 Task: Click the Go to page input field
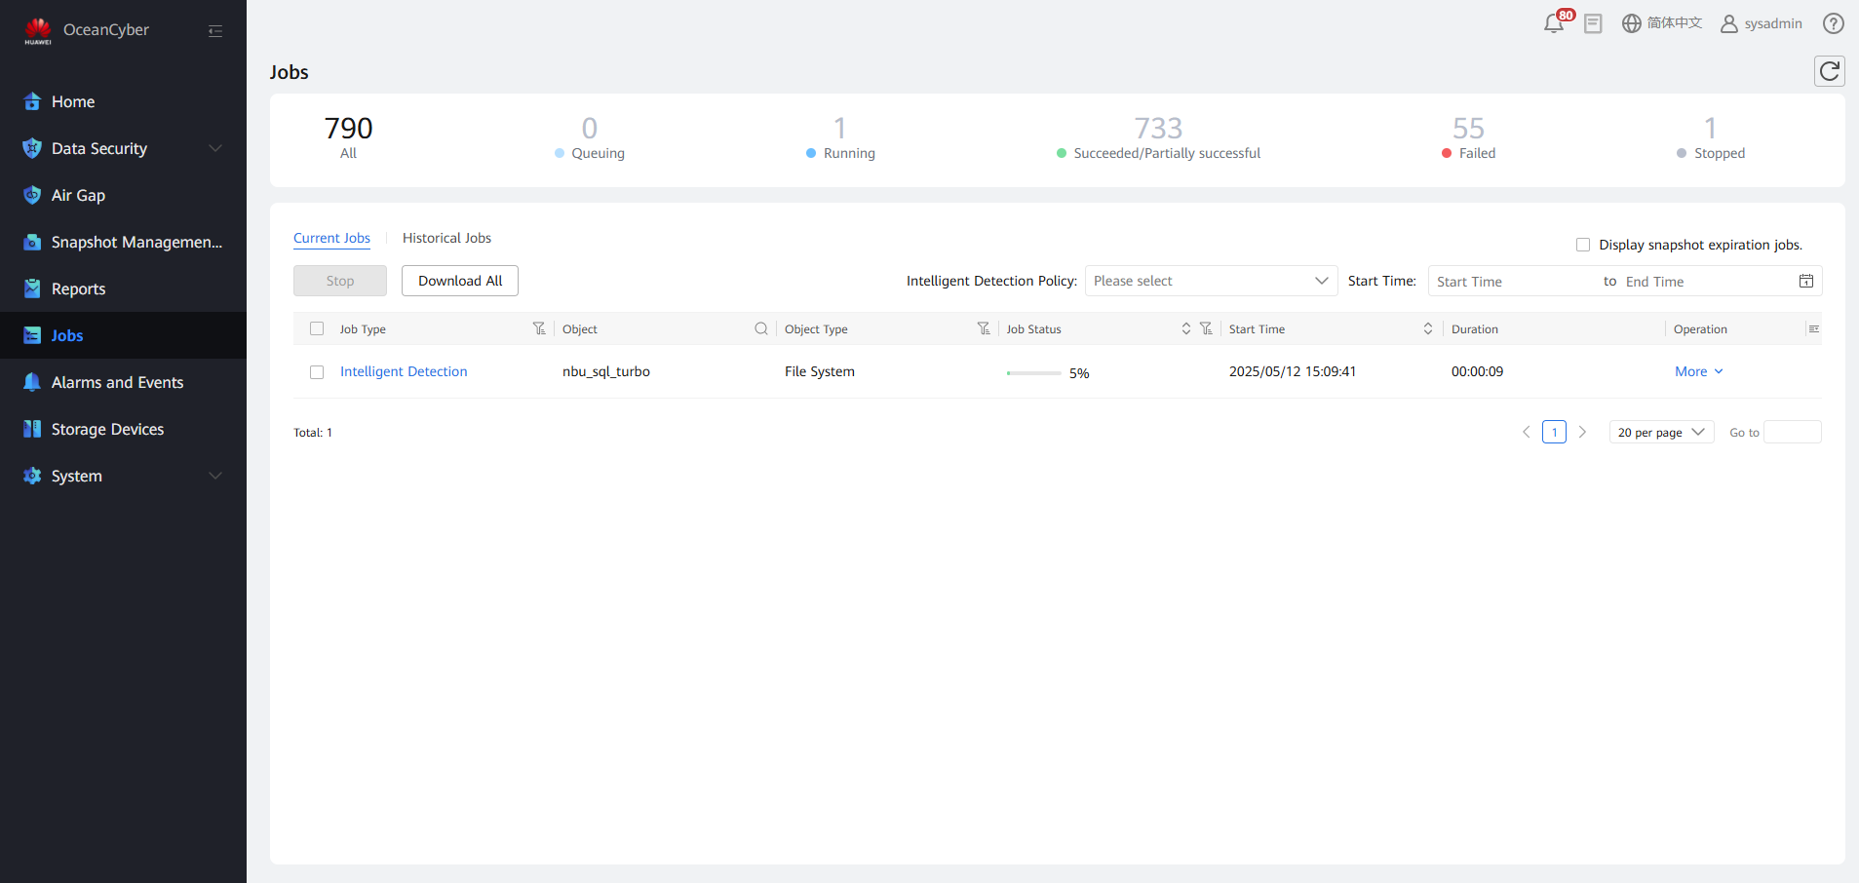[1792, 432]
